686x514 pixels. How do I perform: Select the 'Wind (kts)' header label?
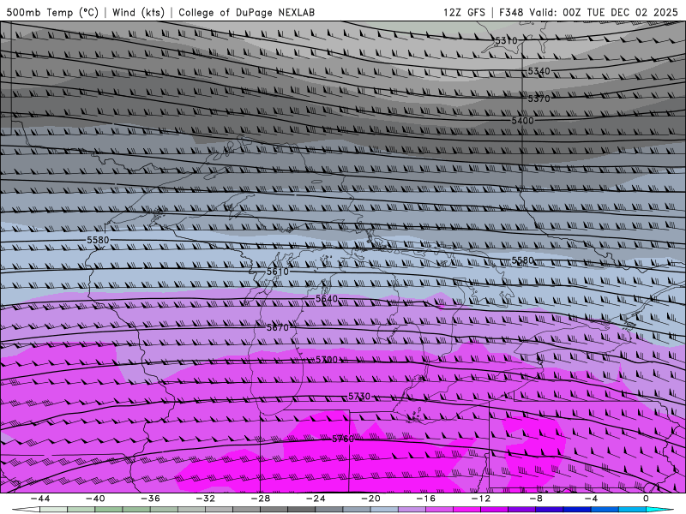(x=138, y=12)
